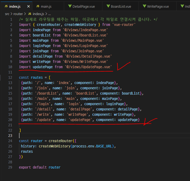Open the DetailPage.vue tab
The image size is (190, 181).
[83, 6]
